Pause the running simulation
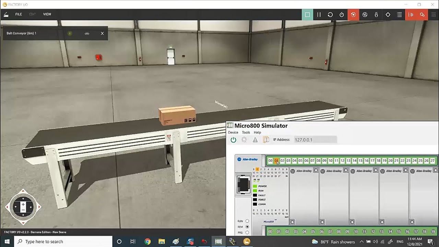 click(319, 15)
